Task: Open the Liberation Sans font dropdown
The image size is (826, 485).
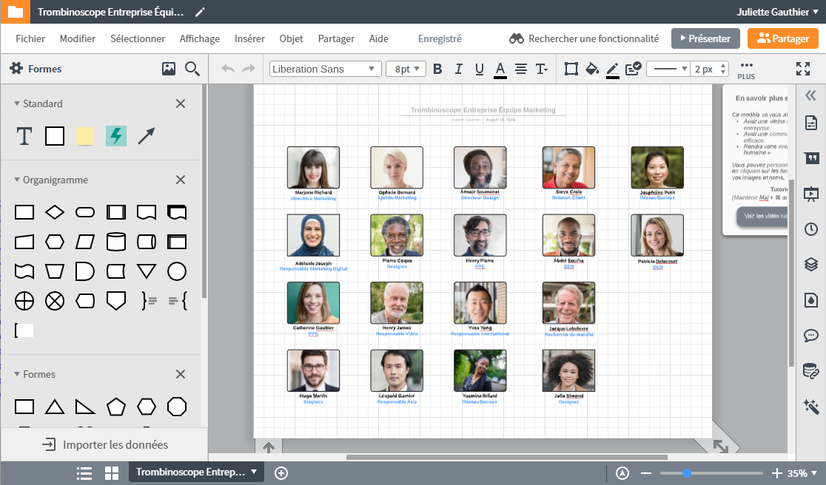Action: click(325, 69)
